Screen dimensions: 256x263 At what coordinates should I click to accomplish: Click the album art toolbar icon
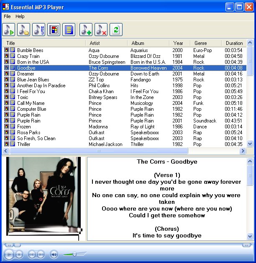click(54, 30)
